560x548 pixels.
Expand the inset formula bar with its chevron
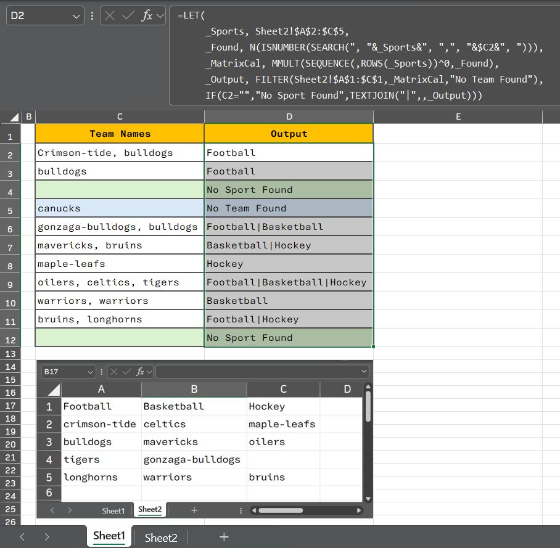click(x=364, y=371)
